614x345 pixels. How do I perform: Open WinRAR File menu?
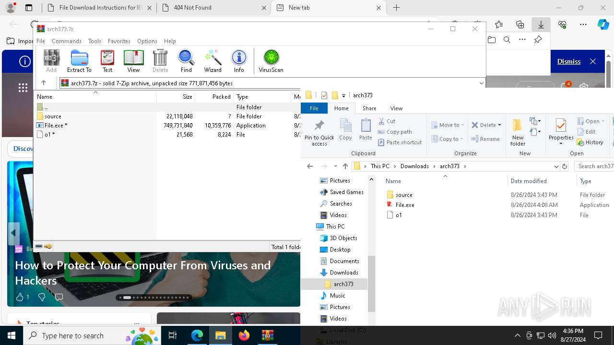[x=41, y=41]
